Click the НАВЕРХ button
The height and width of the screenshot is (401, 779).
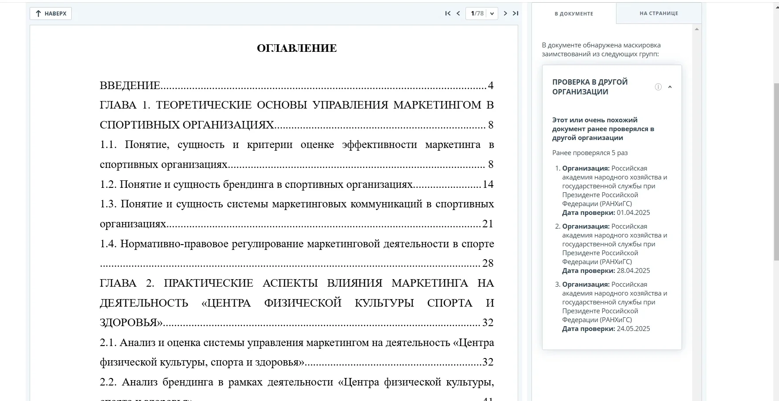[x=51, y=14]
